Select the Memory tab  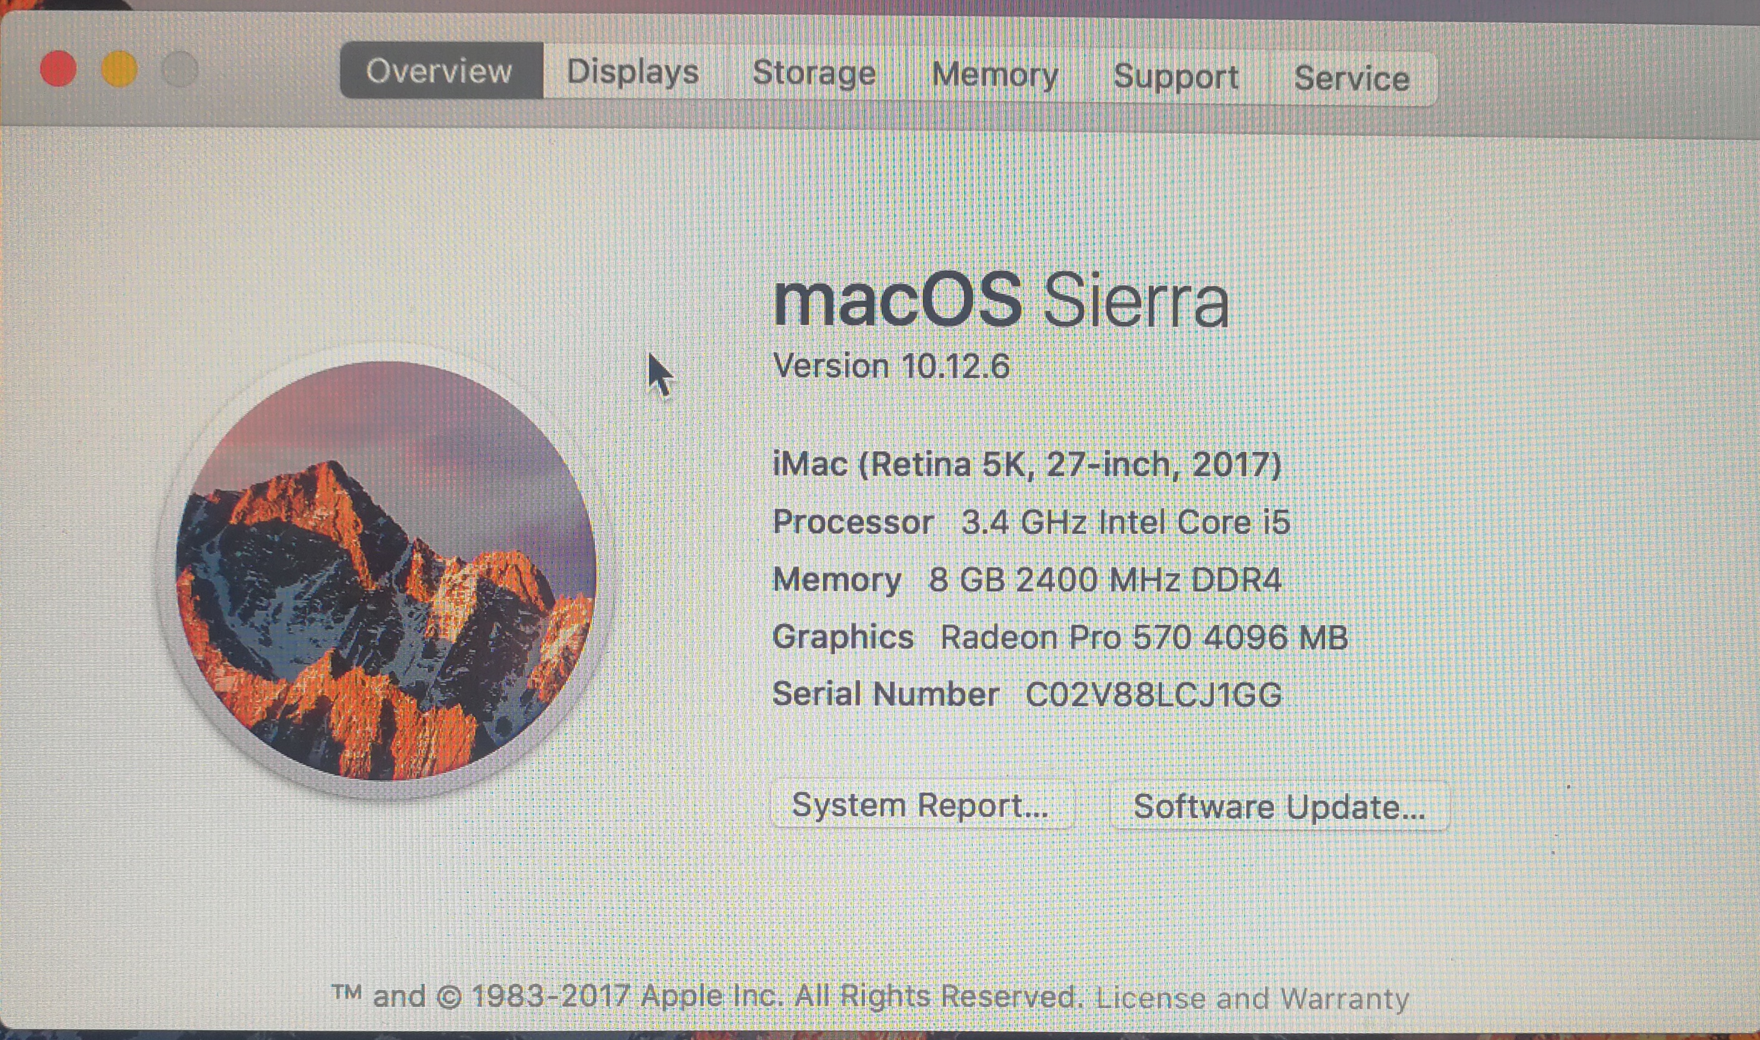point(995,75)
